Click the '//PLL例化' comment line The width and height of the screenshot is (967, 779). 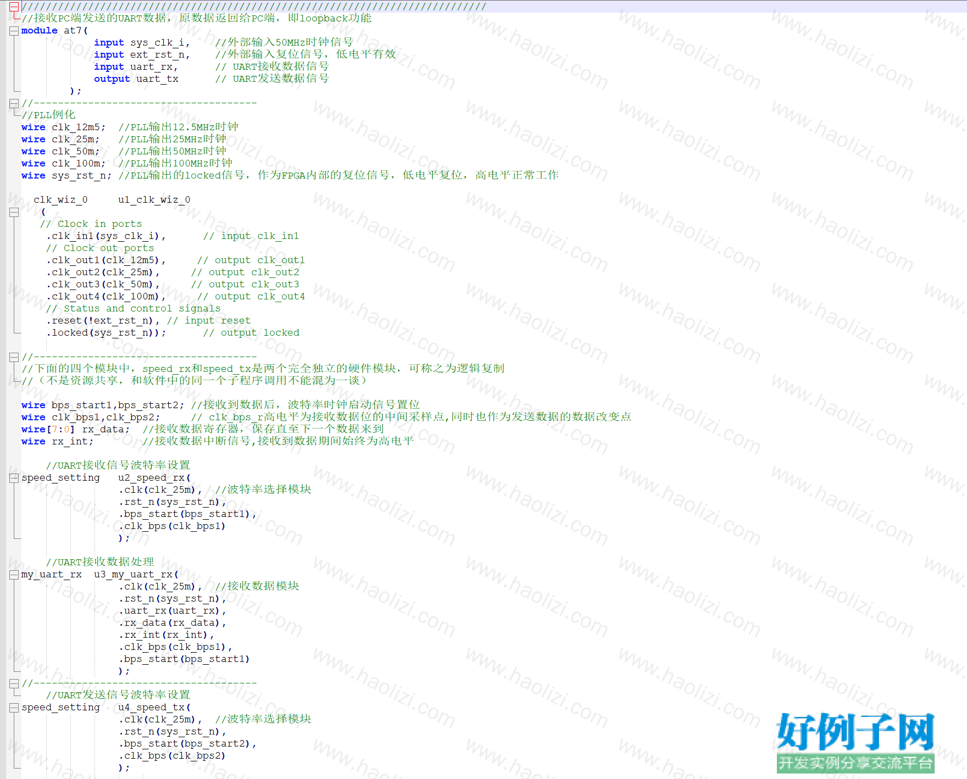[48, 115]
